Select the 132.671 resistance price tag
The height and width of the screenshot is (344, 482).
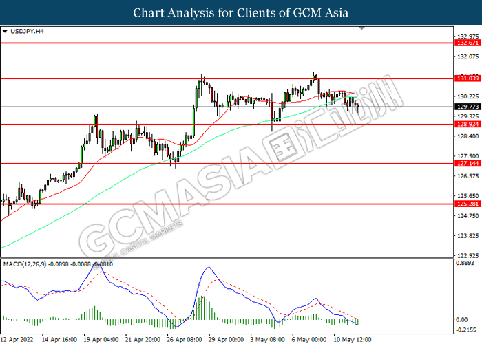coord(468,43)
